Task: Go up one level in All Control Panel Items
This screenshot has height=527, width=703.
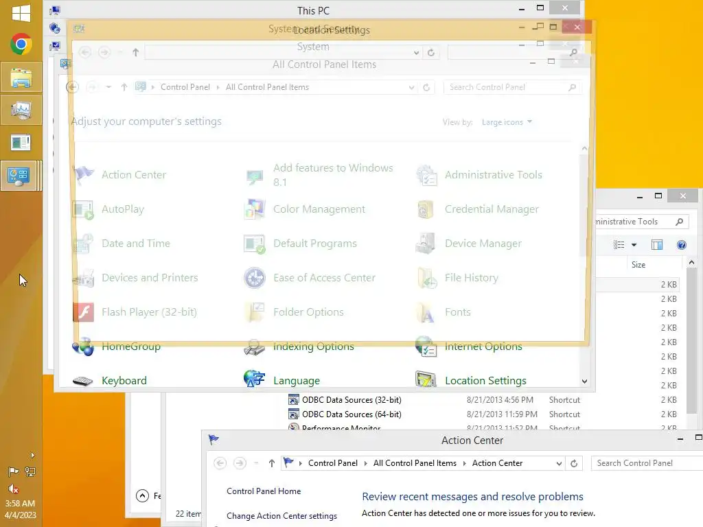Action: click(124, 87)
